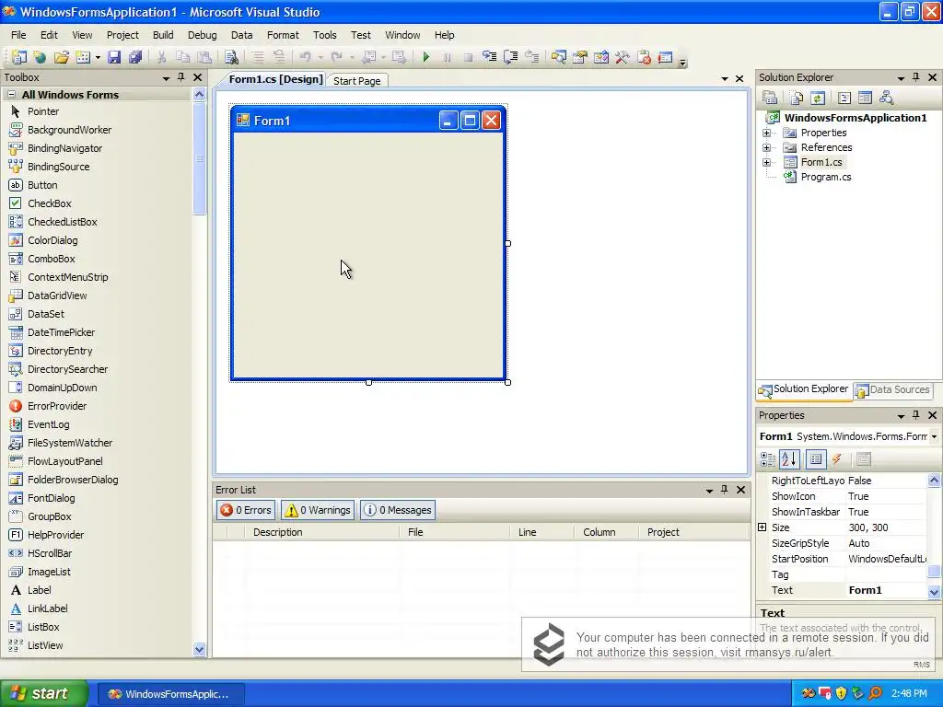Click View Designer icon in Solution Explorer
The height and width of the screenshot is (707, 943).
click(865, 98)
